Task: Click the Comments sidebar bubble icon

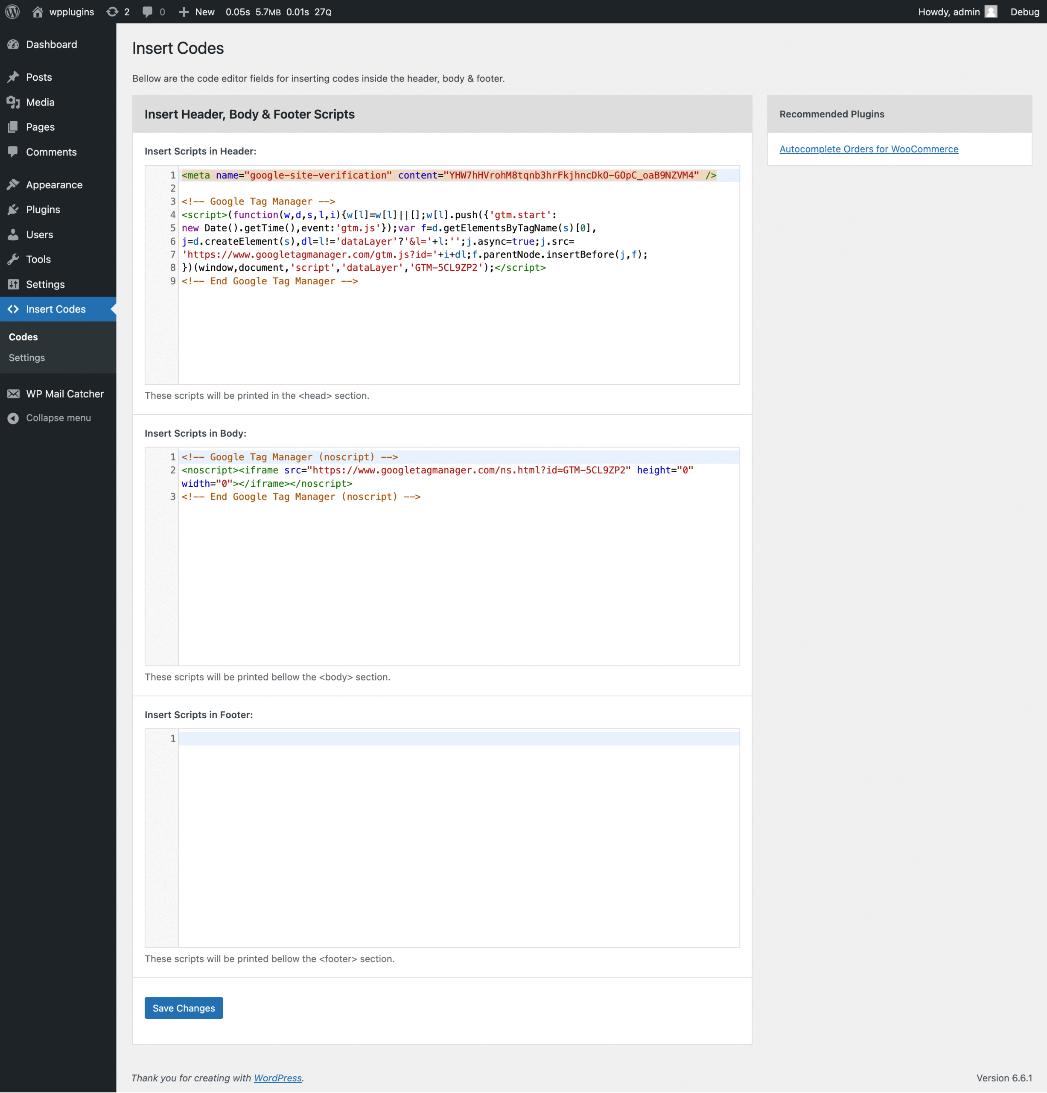Action: coord(13,152)
